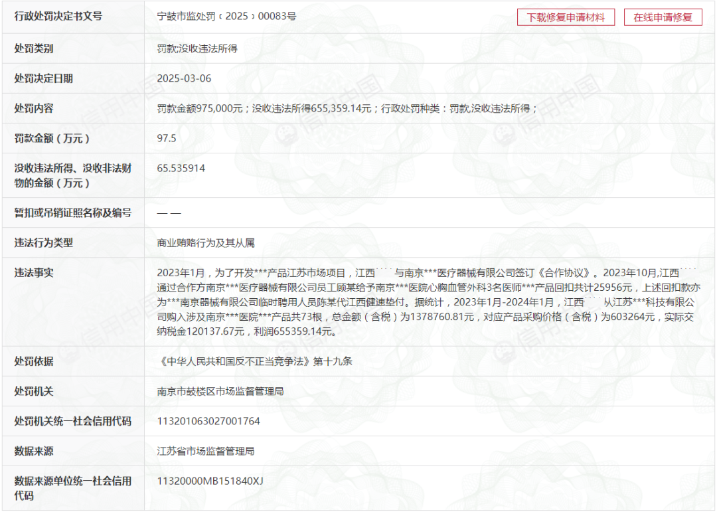Screen dimensions: 717x512
Task: Click the 处罚依据 row label
Action: point(36,361)
